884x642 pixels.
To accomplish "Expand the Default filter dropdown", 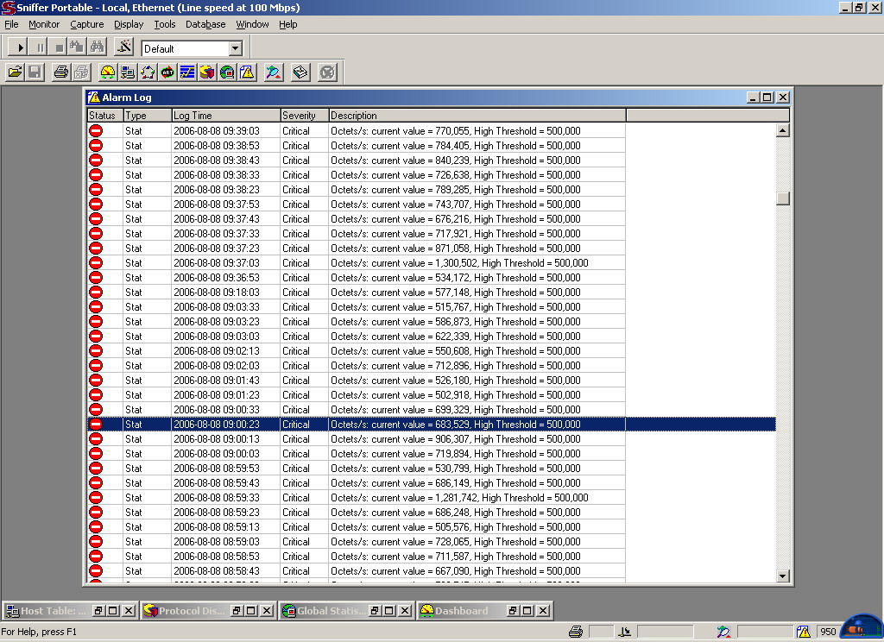I will coord(235,49).
